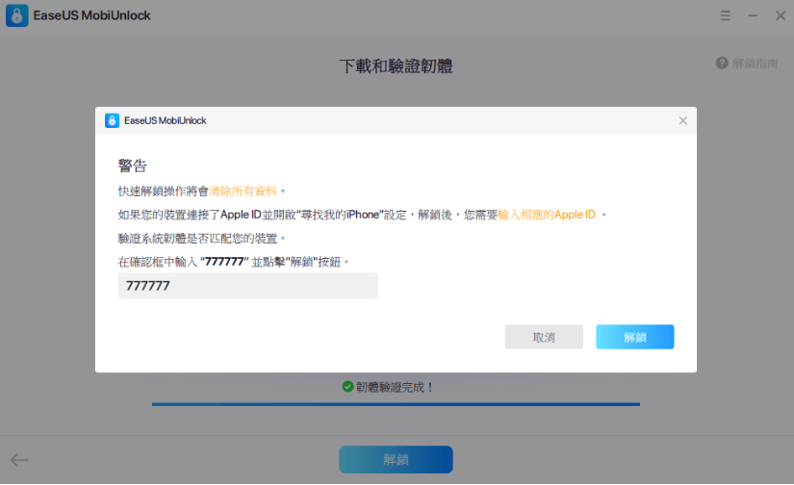Click the 驗證系統韌體是否匹配您的裝置 line
794x485 pixels.
[x=201, y=239]
